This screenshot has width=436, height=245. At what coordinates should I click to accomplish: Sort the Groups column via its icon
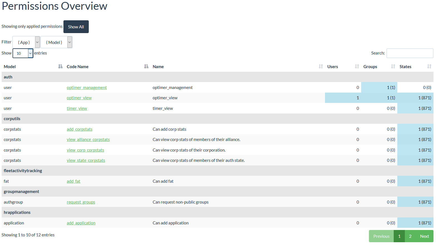(393, 66)
